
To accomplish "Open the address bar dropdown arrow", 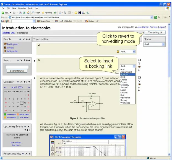I will coord(152,17).
